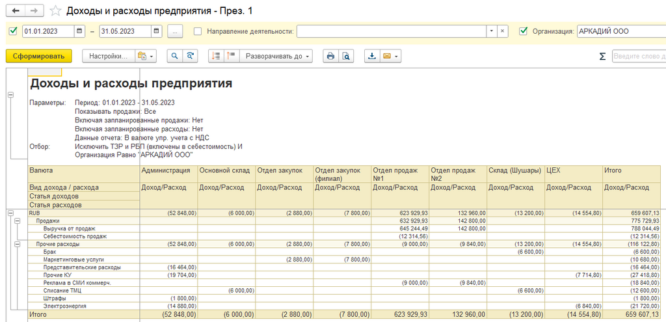Select the Отдел закупок (филиал) column header

point(342,174)
